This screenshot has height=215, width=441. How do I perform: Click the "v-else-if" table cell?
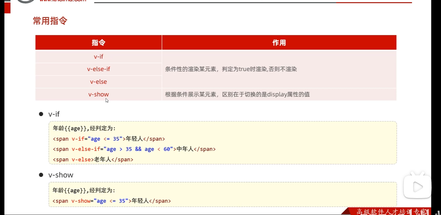[x=98, y=69]
